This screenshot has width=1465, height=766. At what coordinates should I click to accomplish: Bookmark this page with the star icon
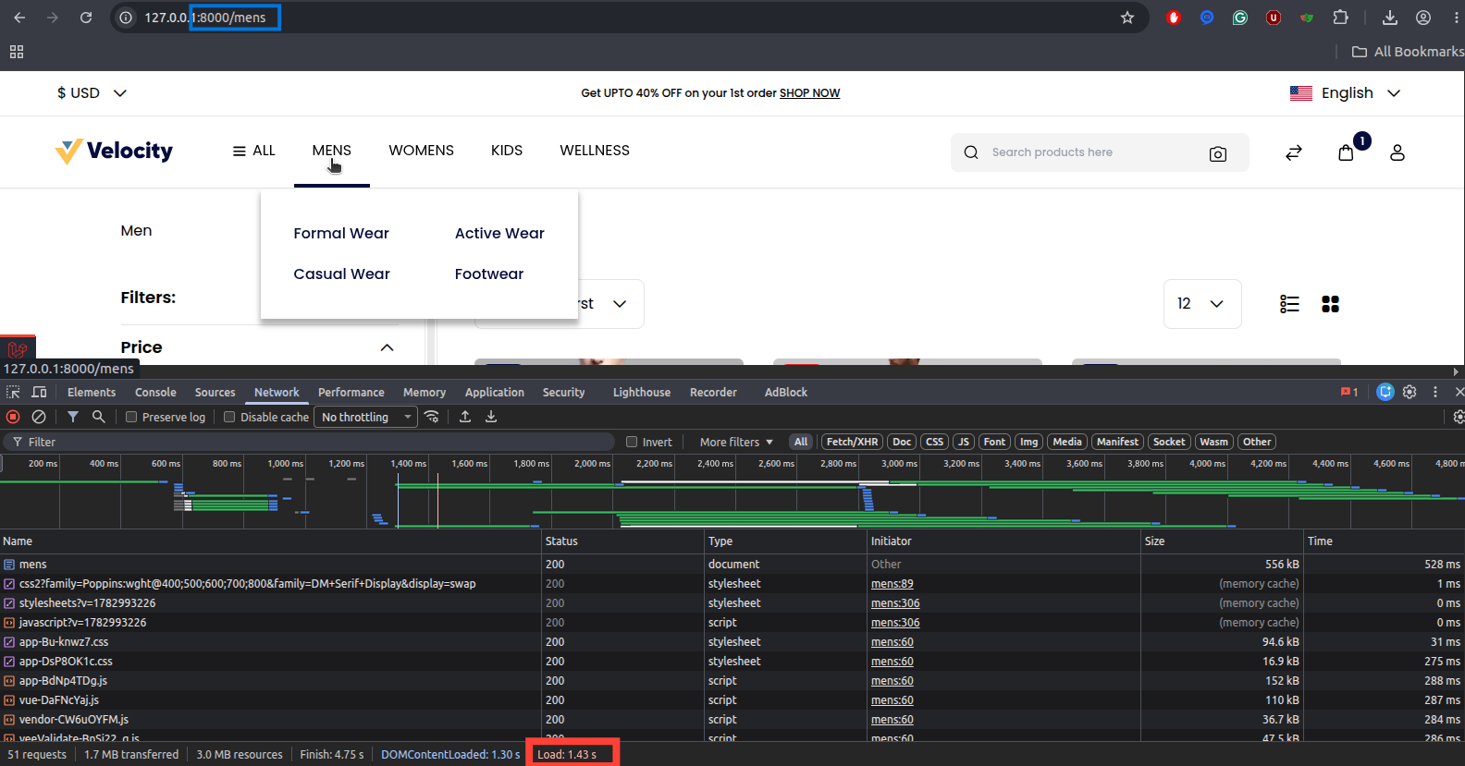pyautogui.click(x=1127, y=18)
